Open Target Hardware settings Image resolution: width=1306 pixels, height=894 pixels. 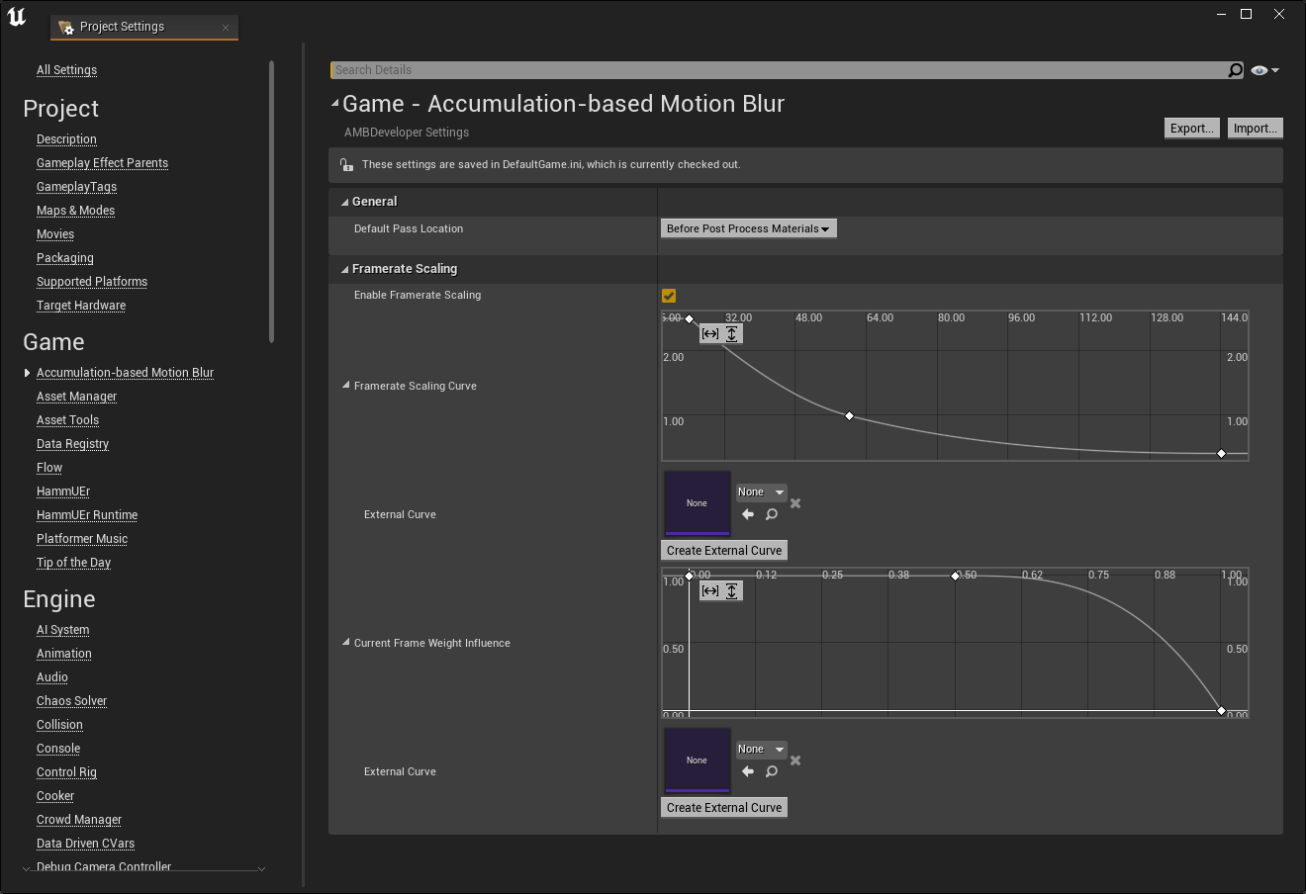coord(81,306)
